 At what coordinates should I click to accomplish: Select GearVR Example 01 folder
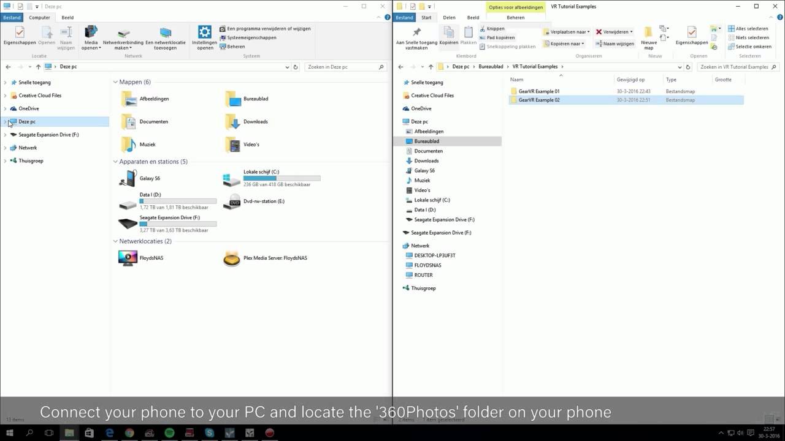[626, 91]
